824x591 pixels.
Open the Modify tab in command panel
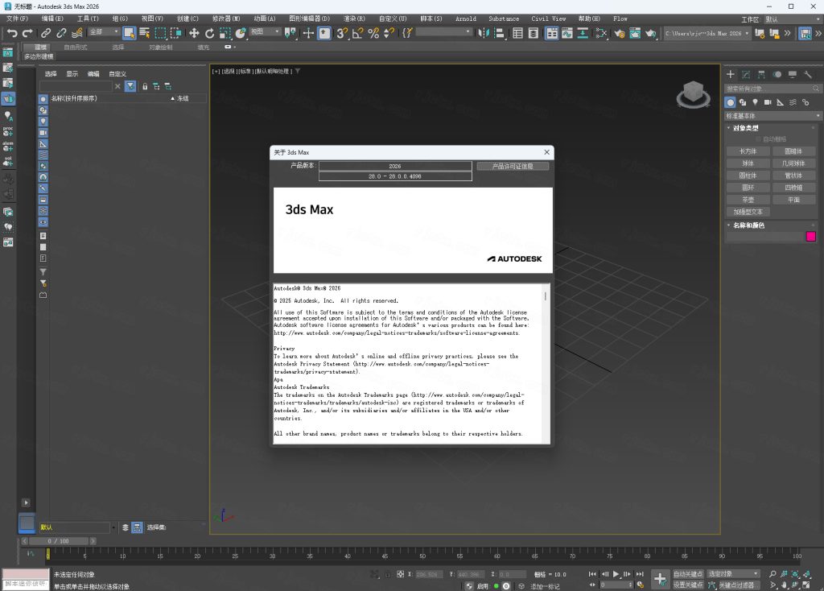(x=746, y=74)
